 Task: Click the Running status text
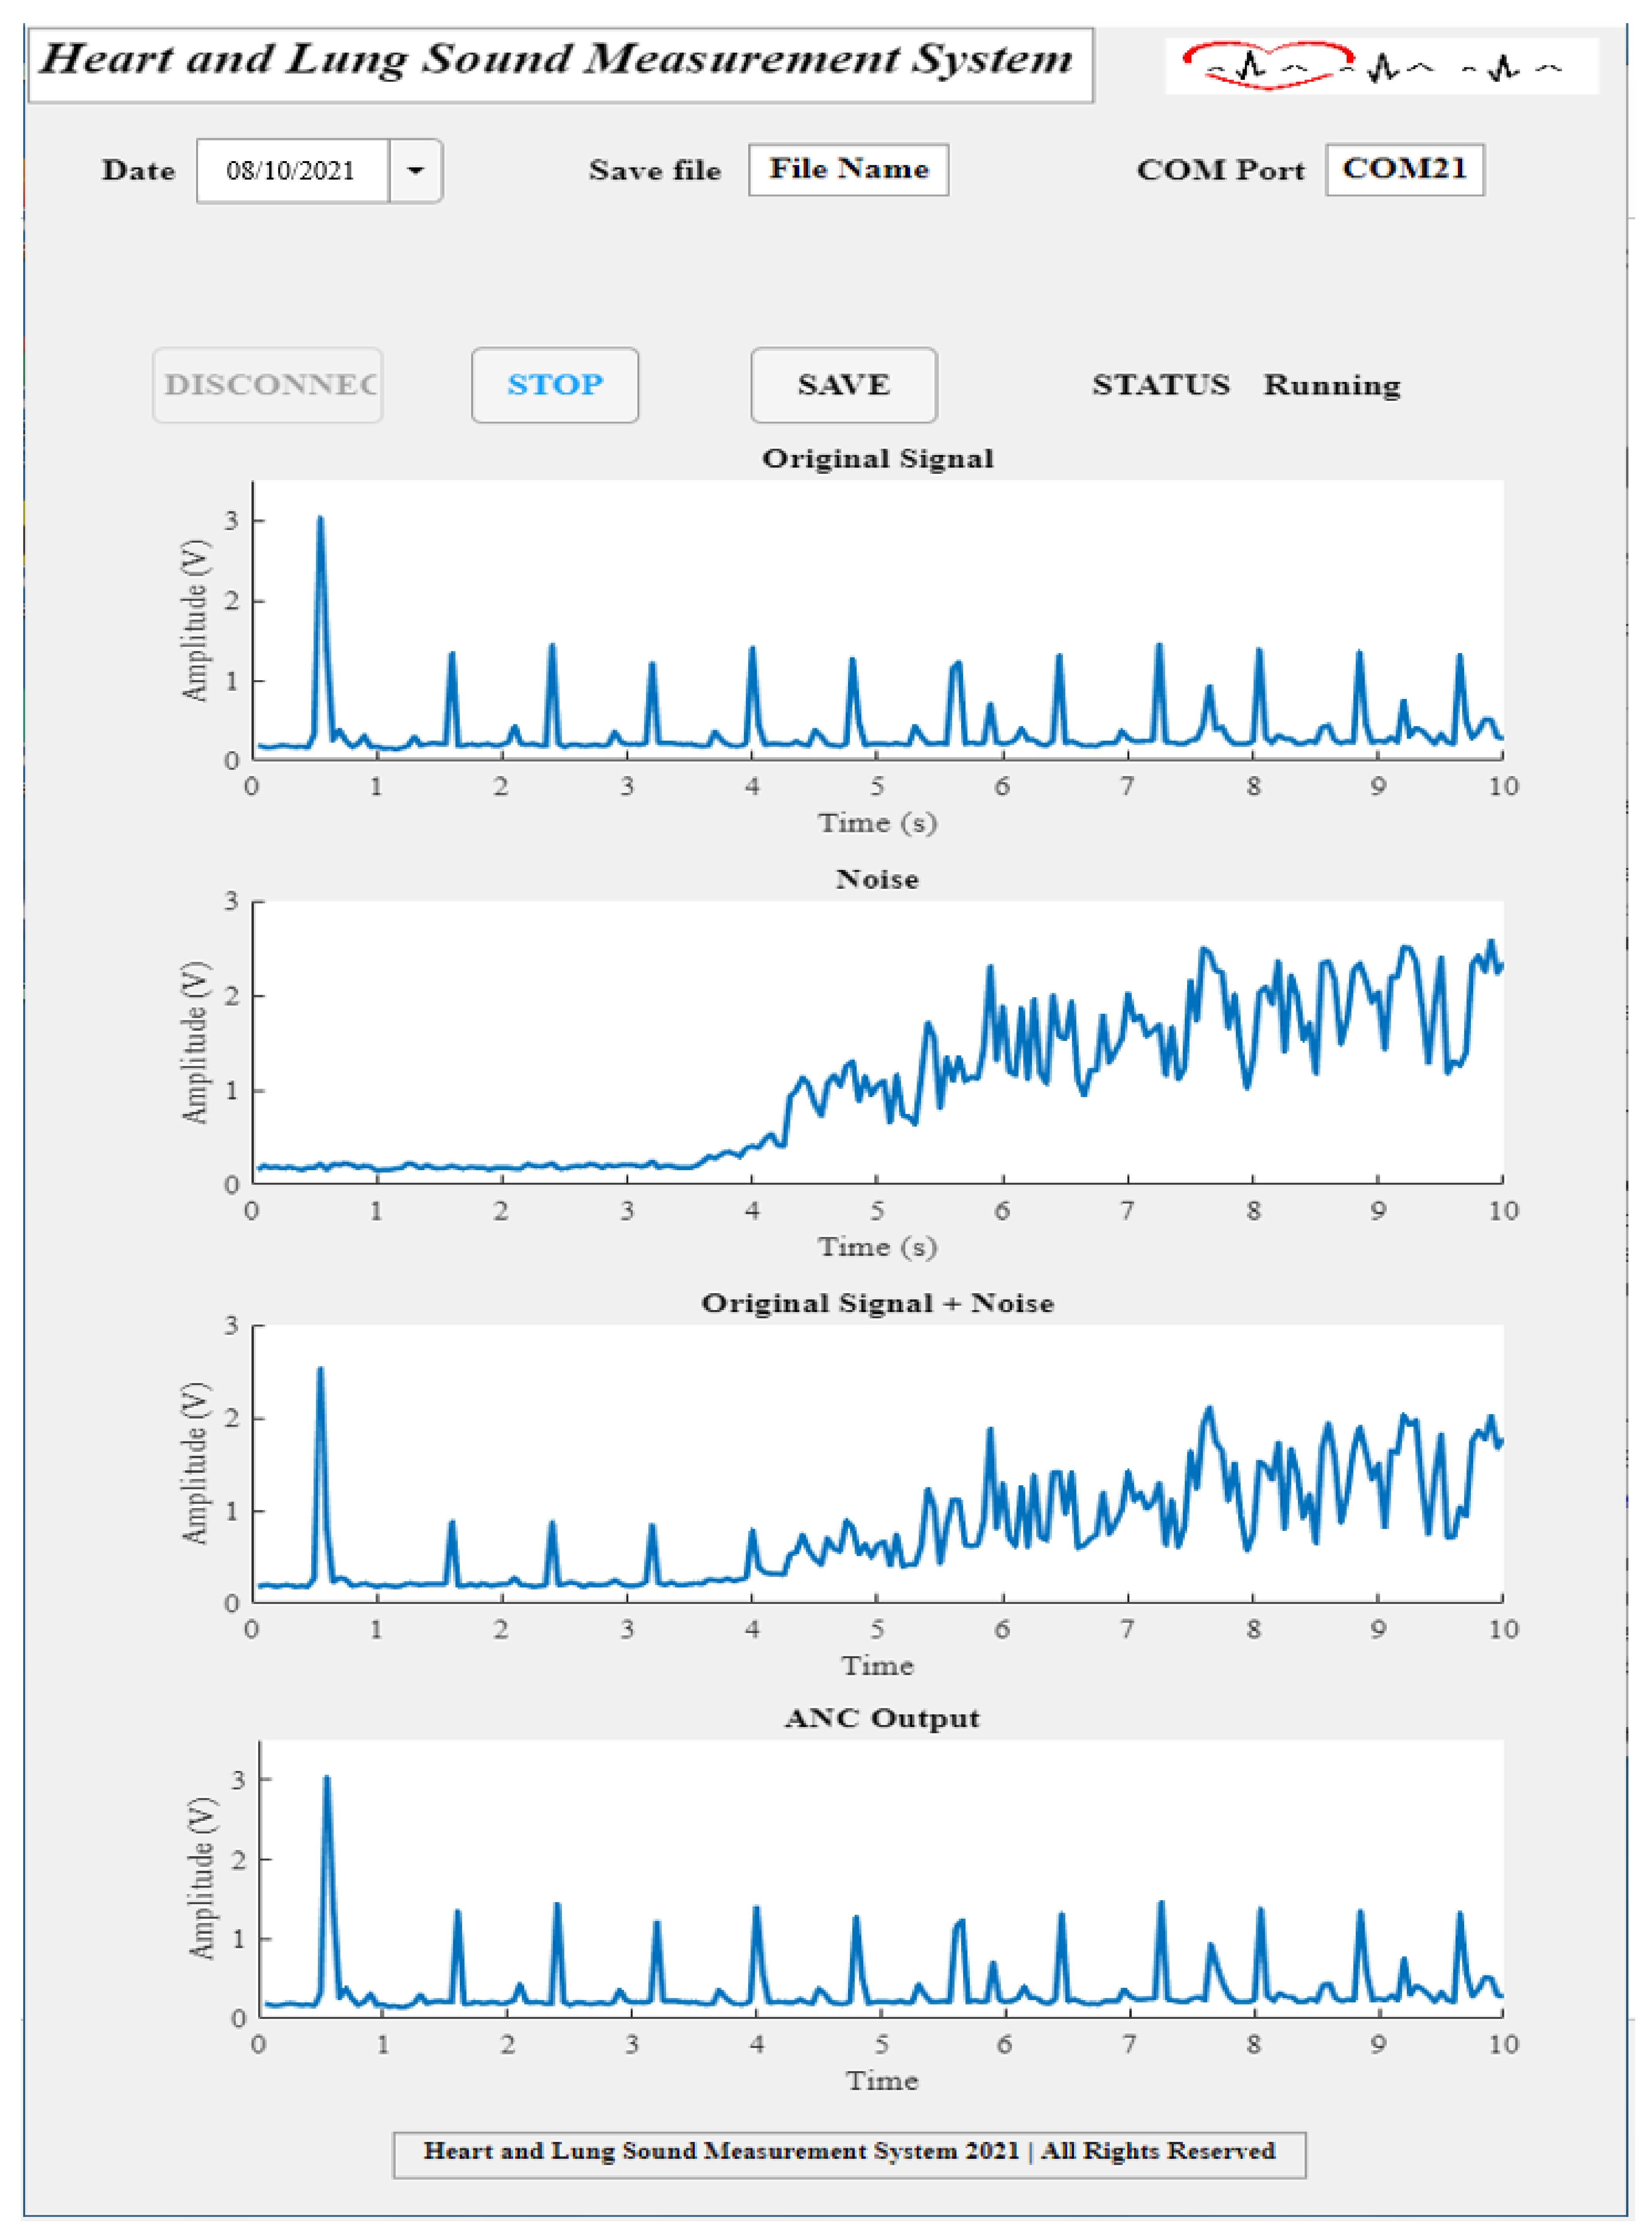1331,385
